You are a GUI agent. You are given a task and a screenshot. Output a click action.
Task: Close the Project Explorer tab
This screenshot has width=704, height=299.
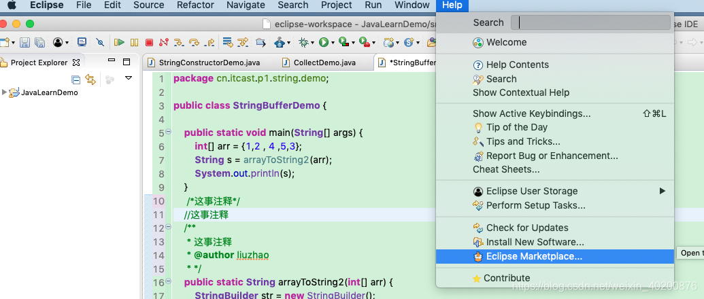[76, 63]
